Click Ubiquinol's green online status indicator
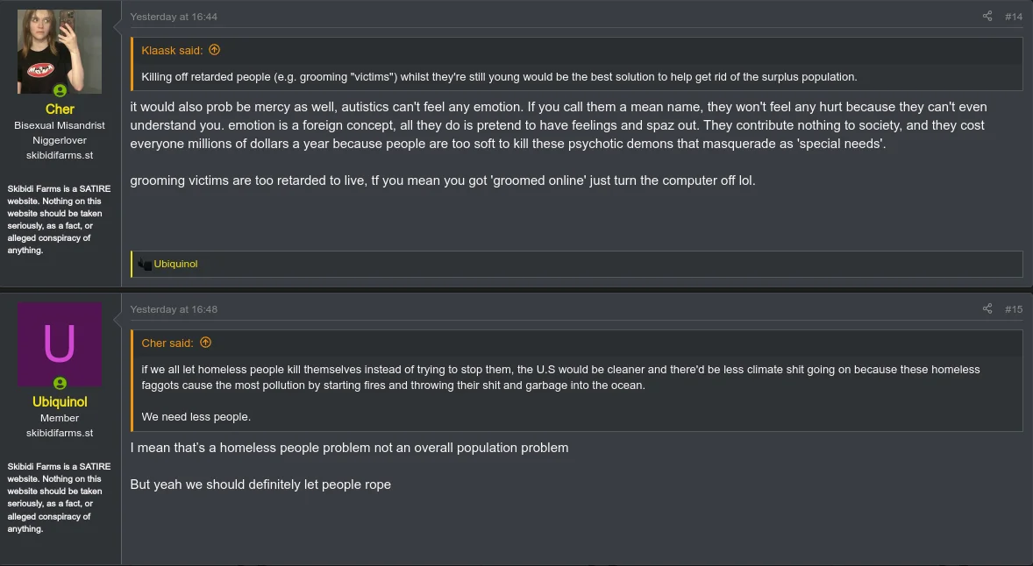Screen dimensions: 1033x566 click(x=60, y=384)
